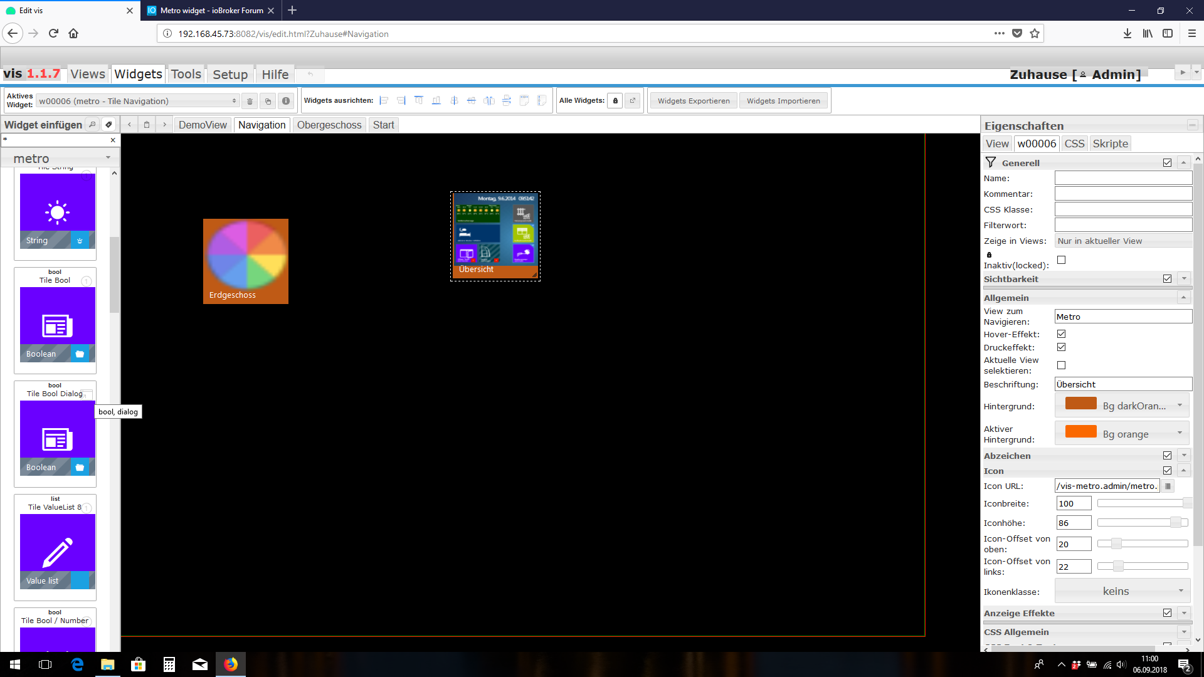Click Widgets Importieren button
Image resolution: width=1204 pixels, height=677 pixels.
[783, 101]
